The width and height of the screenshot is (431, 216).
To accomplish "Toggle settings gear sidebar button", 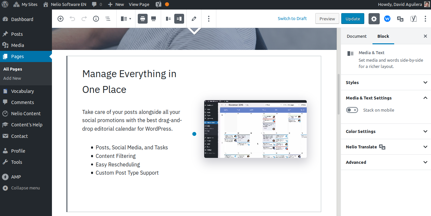I will (374, 19).
